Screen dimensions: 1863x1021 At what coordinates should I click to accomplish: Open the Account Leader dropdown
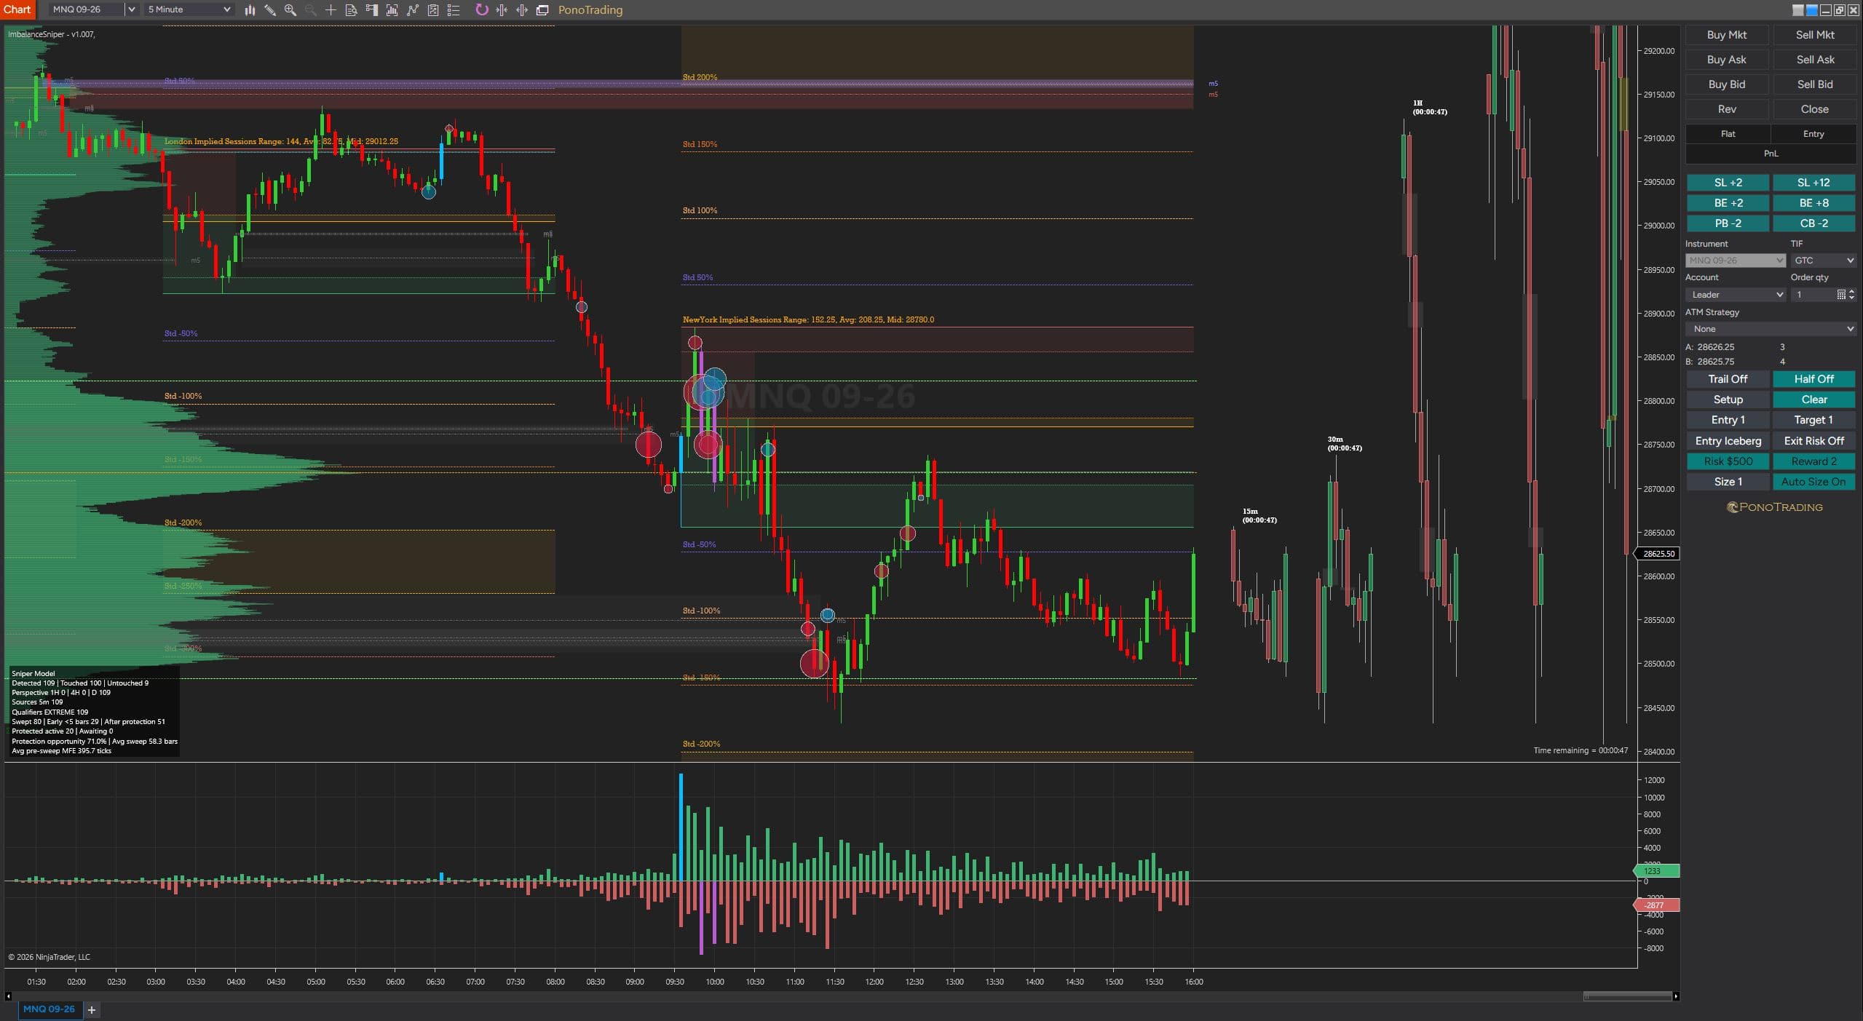[x=1735, y=295]
